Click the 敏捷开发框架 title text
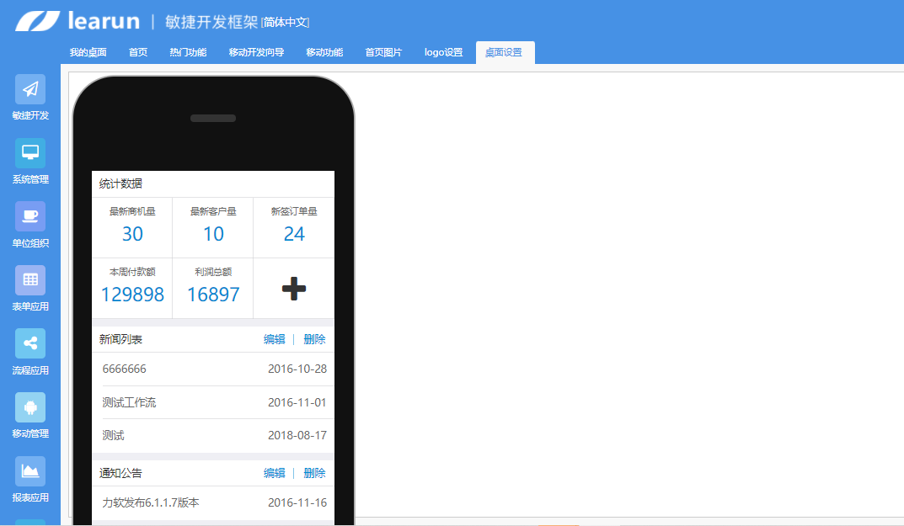The height and width of the screenshot is (526, 904). 211,22
